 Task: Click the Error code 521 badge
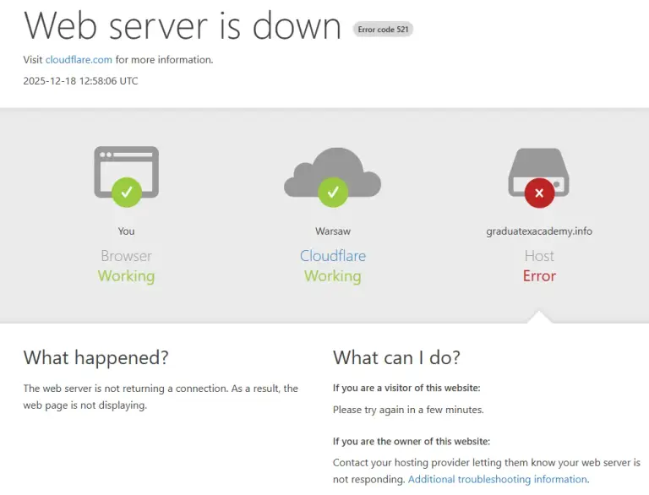[x=383, y=30]
